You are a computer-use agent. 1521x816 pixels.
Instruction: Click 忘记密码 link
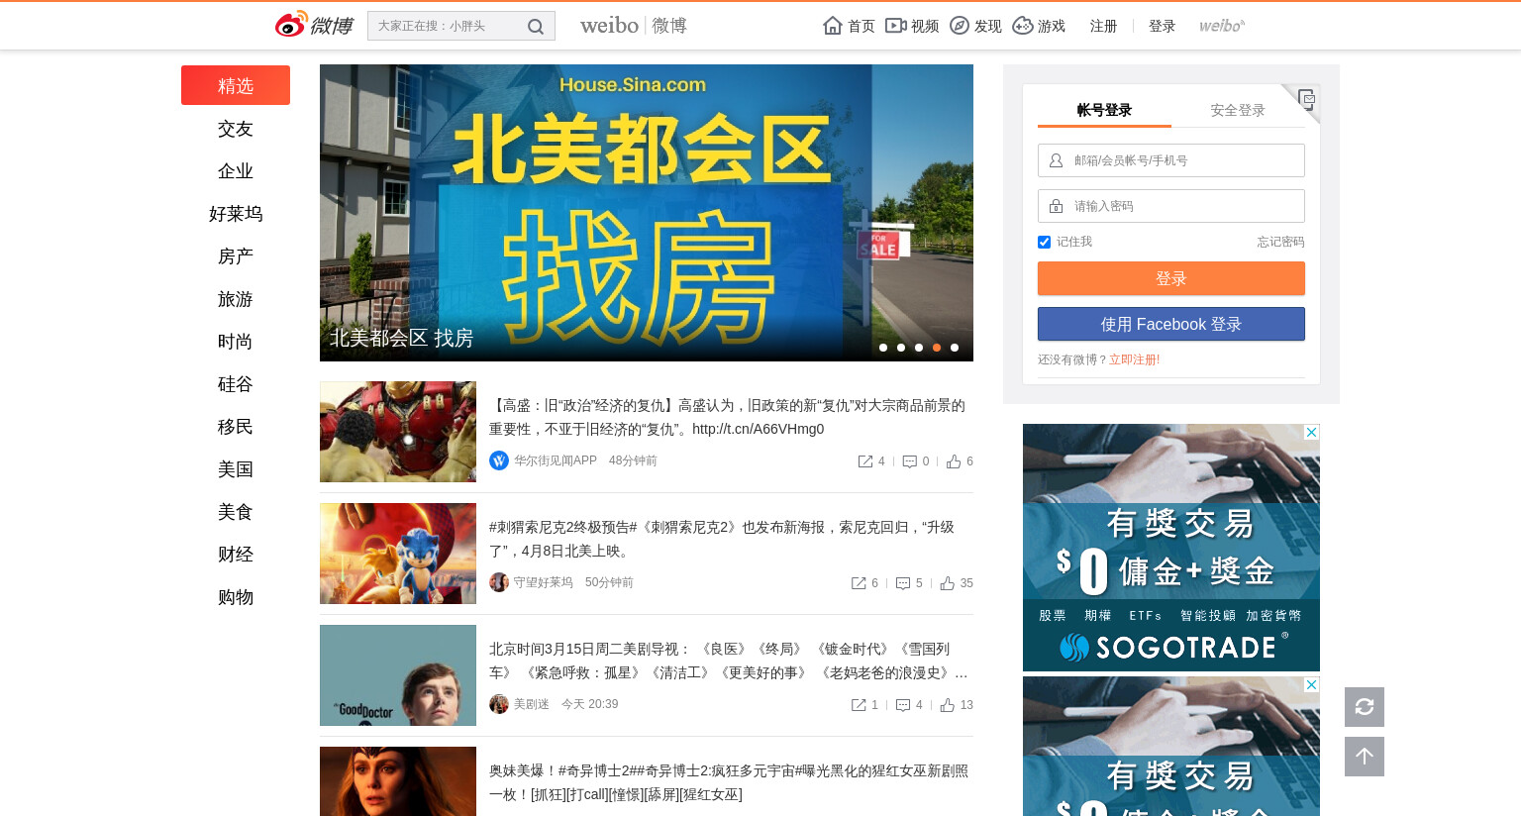[1280, 242]
